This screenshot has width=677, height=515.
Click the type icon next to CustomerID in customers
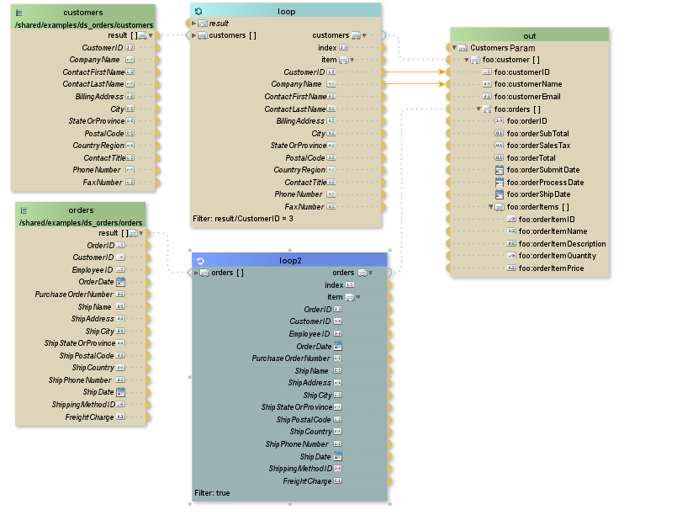130,47
